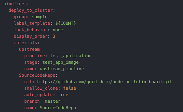Click the auto_update true value

point(63,95)
